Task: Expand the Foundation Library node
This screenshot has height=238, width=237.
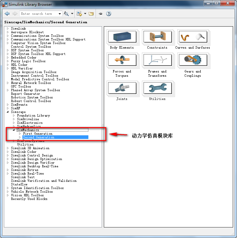Action: click(14, 115)
